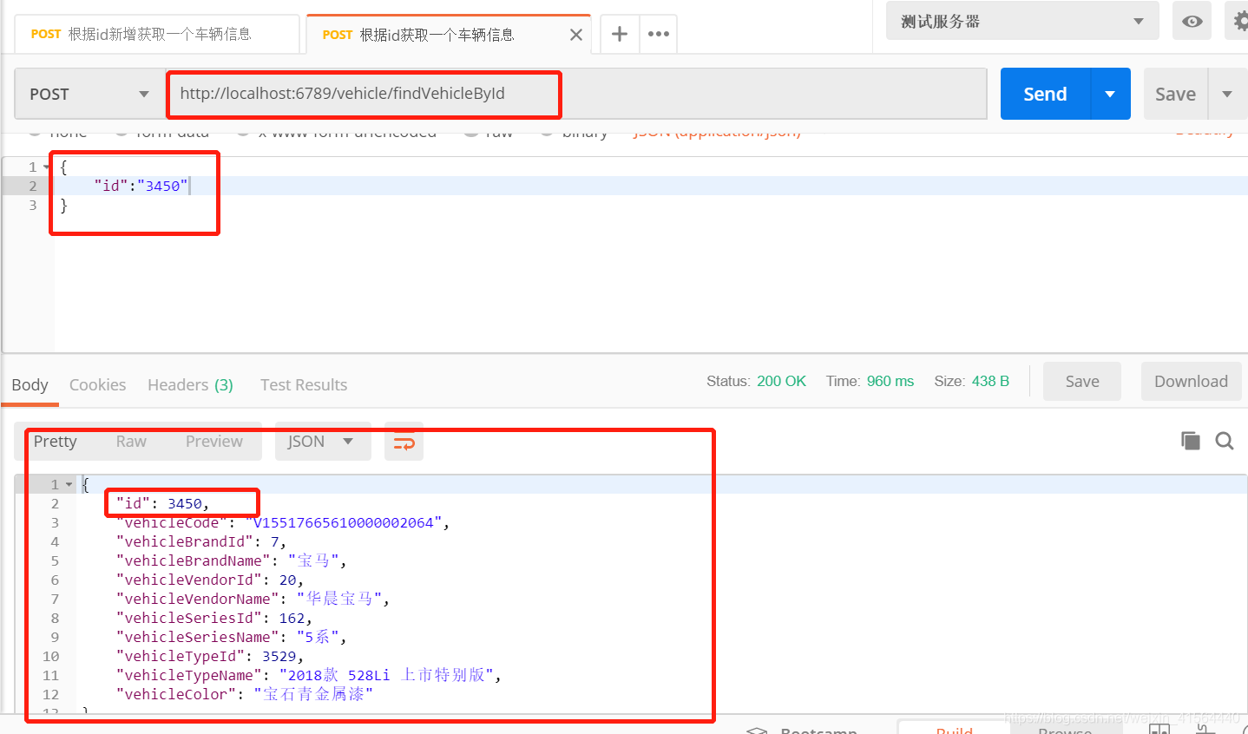Open the tab options ellipsis menu

coord(659,34)
